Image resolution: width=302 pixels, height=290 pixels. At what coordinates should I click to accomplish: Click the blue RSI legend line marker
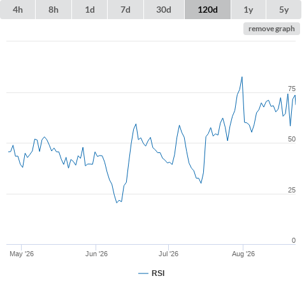click(143, 273)
